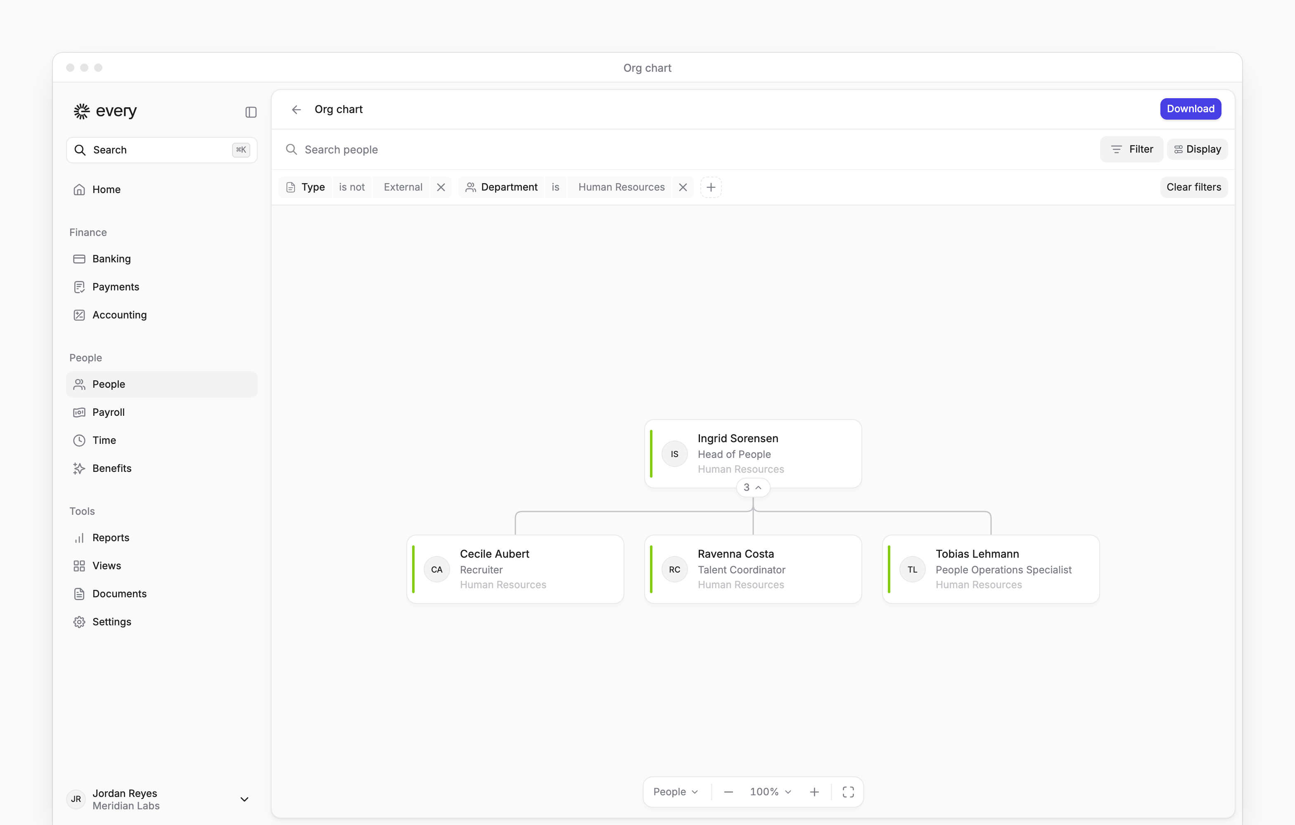Download the org chart
Screen dimensions: 1295x825
1190,109
